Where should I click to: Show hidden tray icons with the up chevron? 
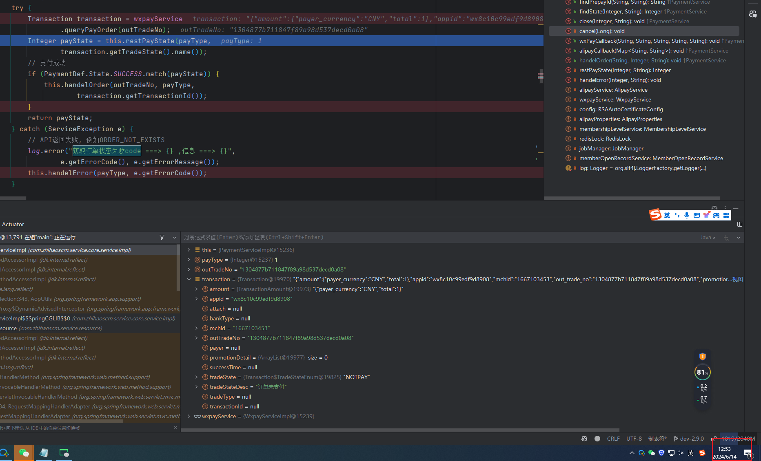tap(632, 453)
